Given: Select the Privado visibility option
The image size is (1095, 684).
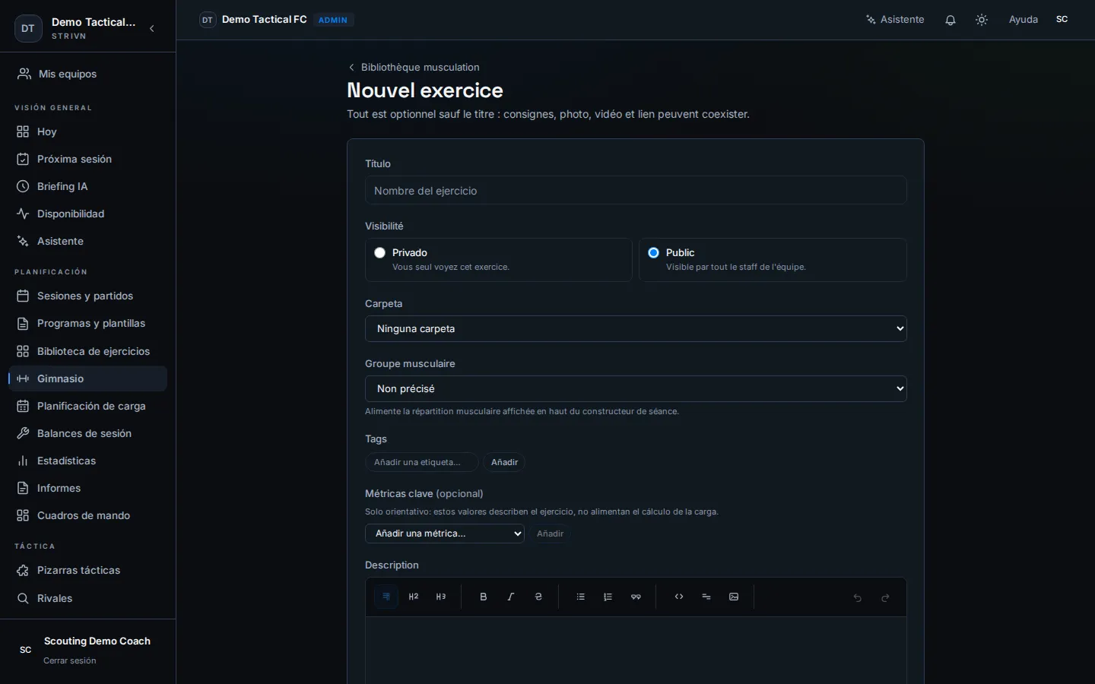Looking at the screenshot, I should (x=499, y=260).
